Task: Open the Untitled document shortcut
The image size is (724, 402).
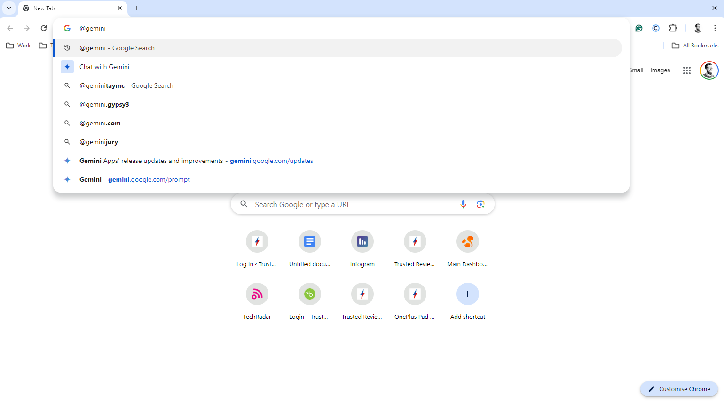Action: (310, 250)
